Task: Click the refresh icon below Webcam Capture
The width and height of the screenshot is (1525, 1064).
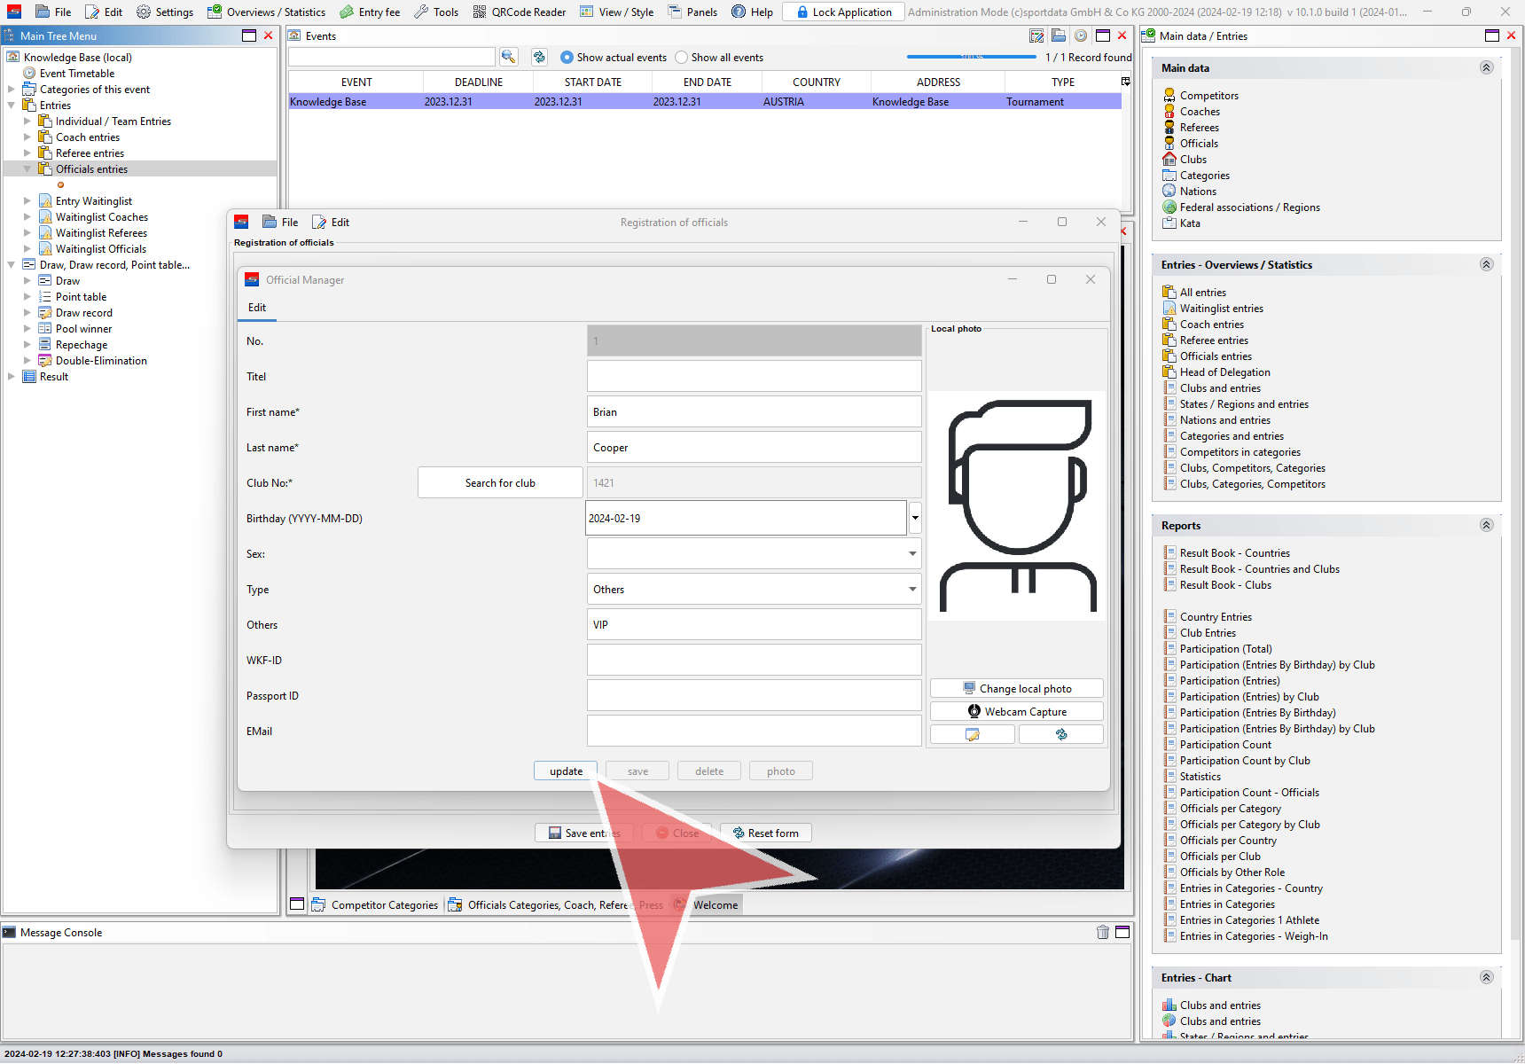Action: coord(1061,734)
